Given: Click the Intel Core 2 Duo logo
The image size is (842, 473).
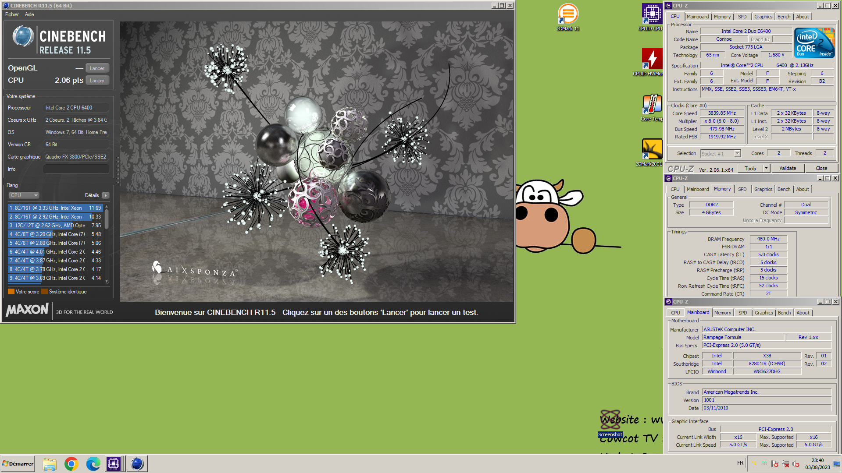Looking at the screenshot, I should click(x=814, y=43).
